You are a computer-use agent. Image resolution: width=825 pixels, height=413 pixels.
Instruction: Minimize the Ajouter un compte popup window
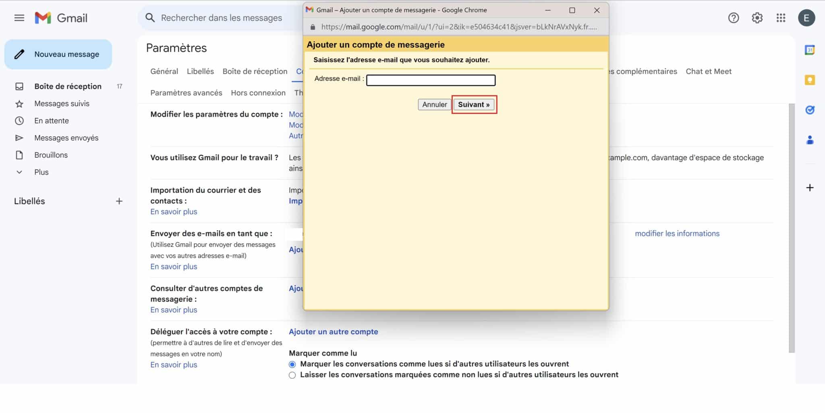click(548, 10)
